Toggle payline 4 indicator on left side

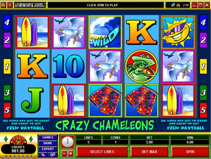coord(7,22)
